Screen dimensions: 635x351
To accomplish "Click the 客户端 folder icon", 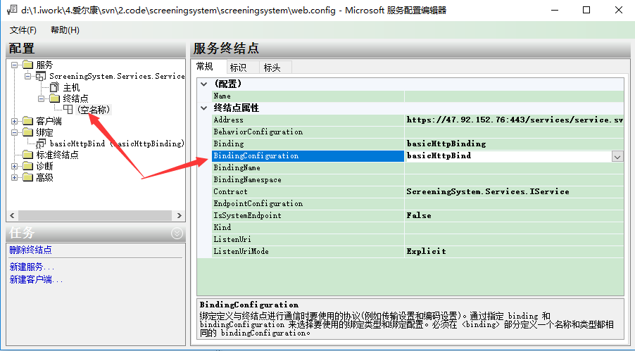I will [x=27, y=121].
